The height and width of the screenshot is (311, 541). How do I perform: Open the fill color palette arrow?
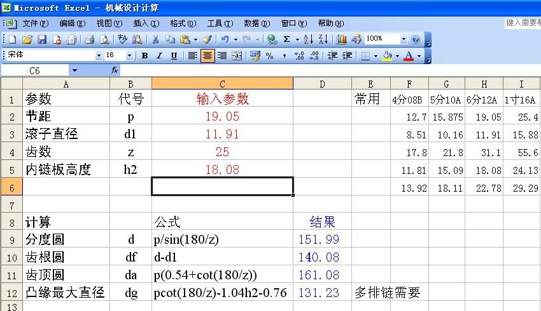[x=397, y=56]
